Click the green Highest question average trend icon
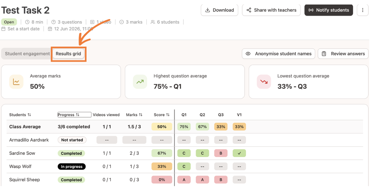Image resolution: width=370 pixels, height=187 pixels. pyautogui.click(x=140, y=82)
